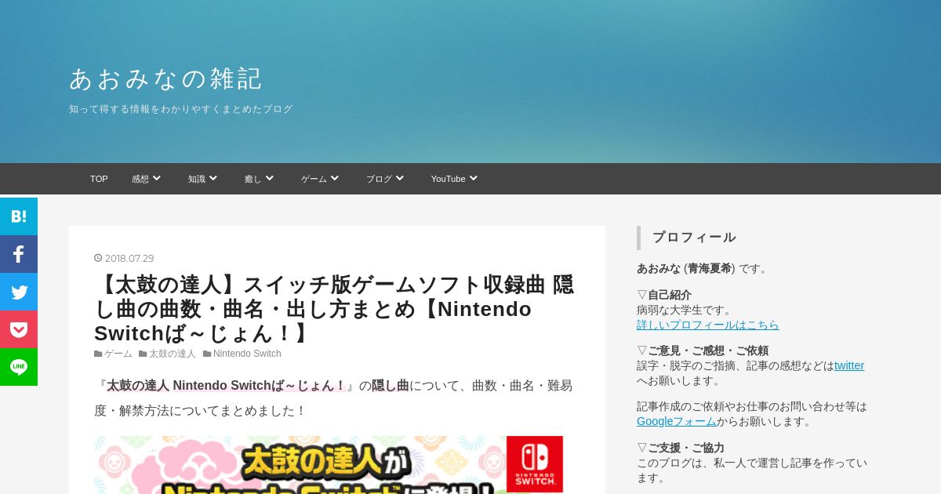Click the 病弱な大学生です text
Image resolution: width=941 pixels, height=494 pixels.
pyautogui.click(x=685, y=310)
